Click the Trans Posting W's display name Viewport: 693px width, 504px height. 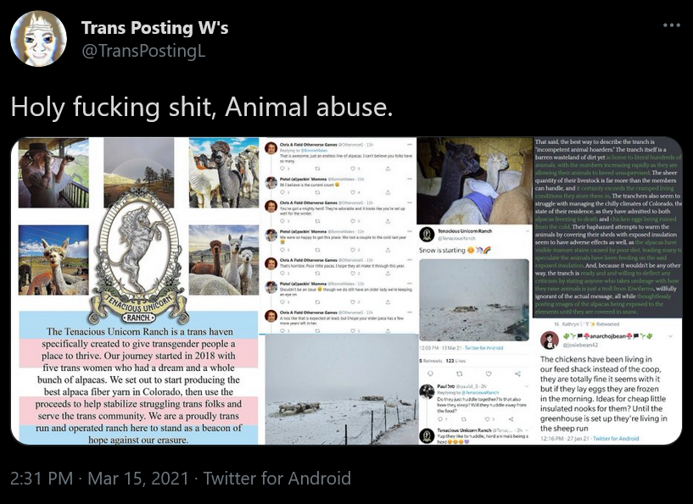point(154,28)
